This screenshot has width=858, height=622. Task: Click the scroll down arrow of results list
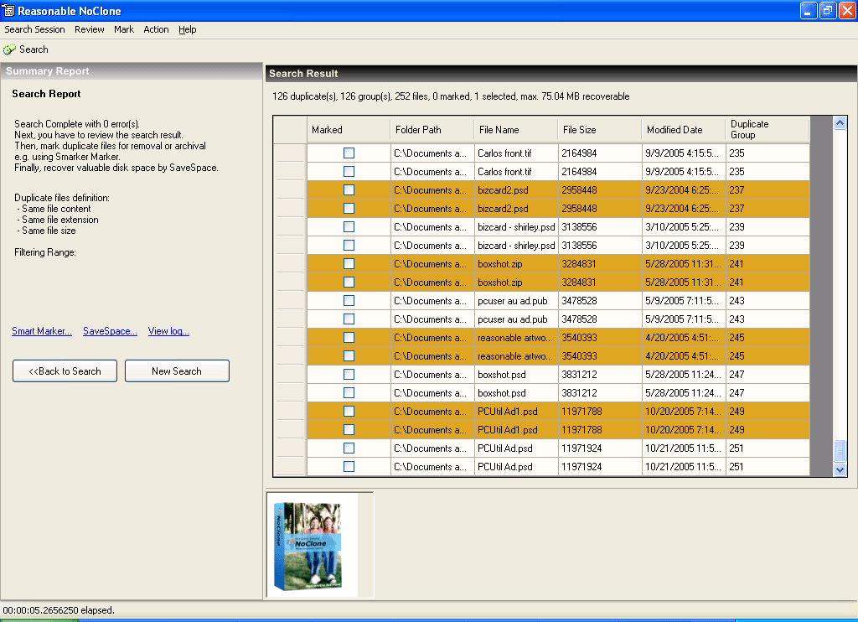pyautogui.click(x=840, y=469)
